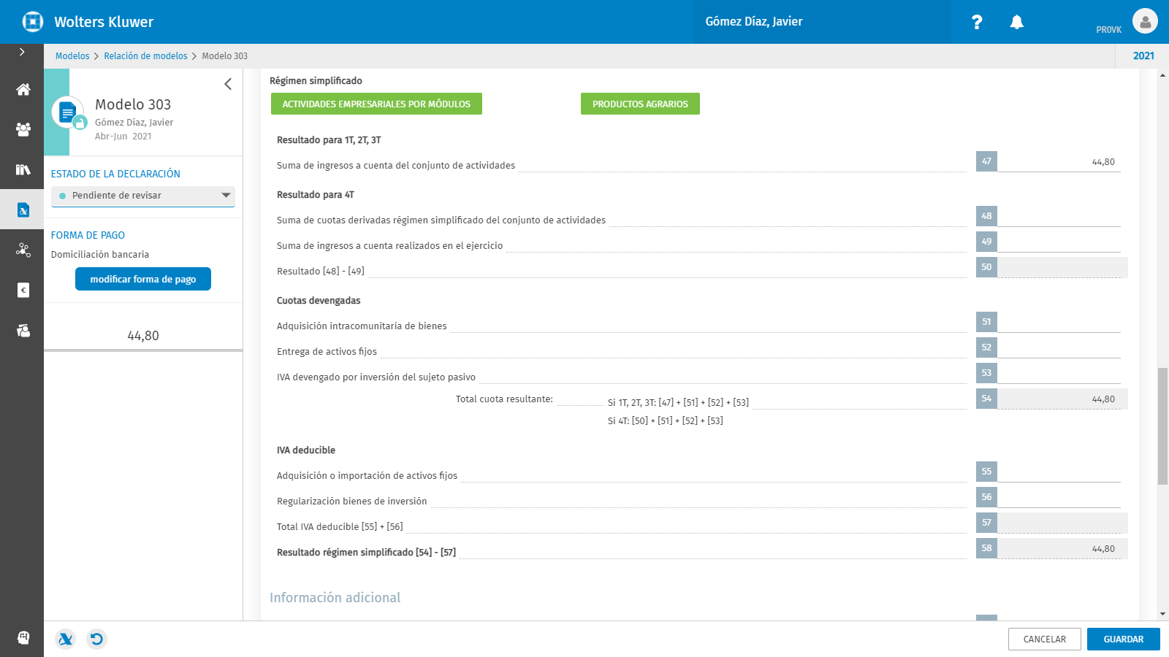Open the user profile avatar
1169x657 pixels.
[x=1145, y=21]
